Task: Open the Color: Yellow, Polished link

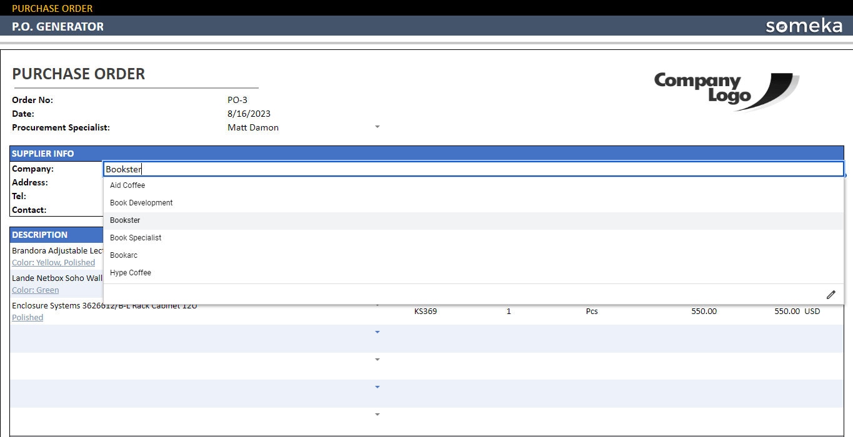Action: click(x=53, y=262)
